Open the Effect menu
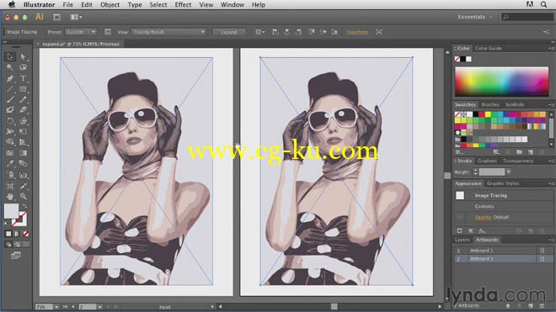Image resolution: width=556 pixels, height=312 pixels. [183, 4]
